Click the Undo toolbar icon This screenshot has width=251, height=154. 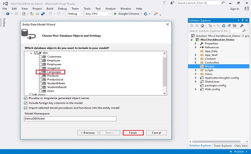click(50, 14)
